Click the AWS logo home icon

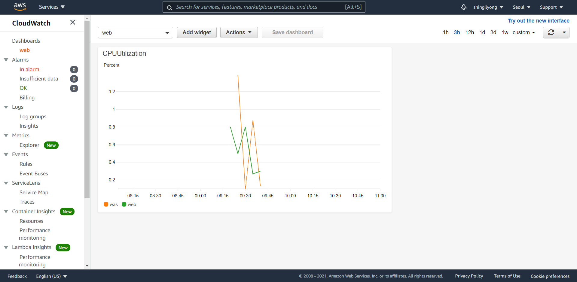click(x=20, y=7)
